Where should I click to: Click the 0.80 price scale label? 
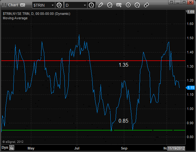(x=190, y=137)
